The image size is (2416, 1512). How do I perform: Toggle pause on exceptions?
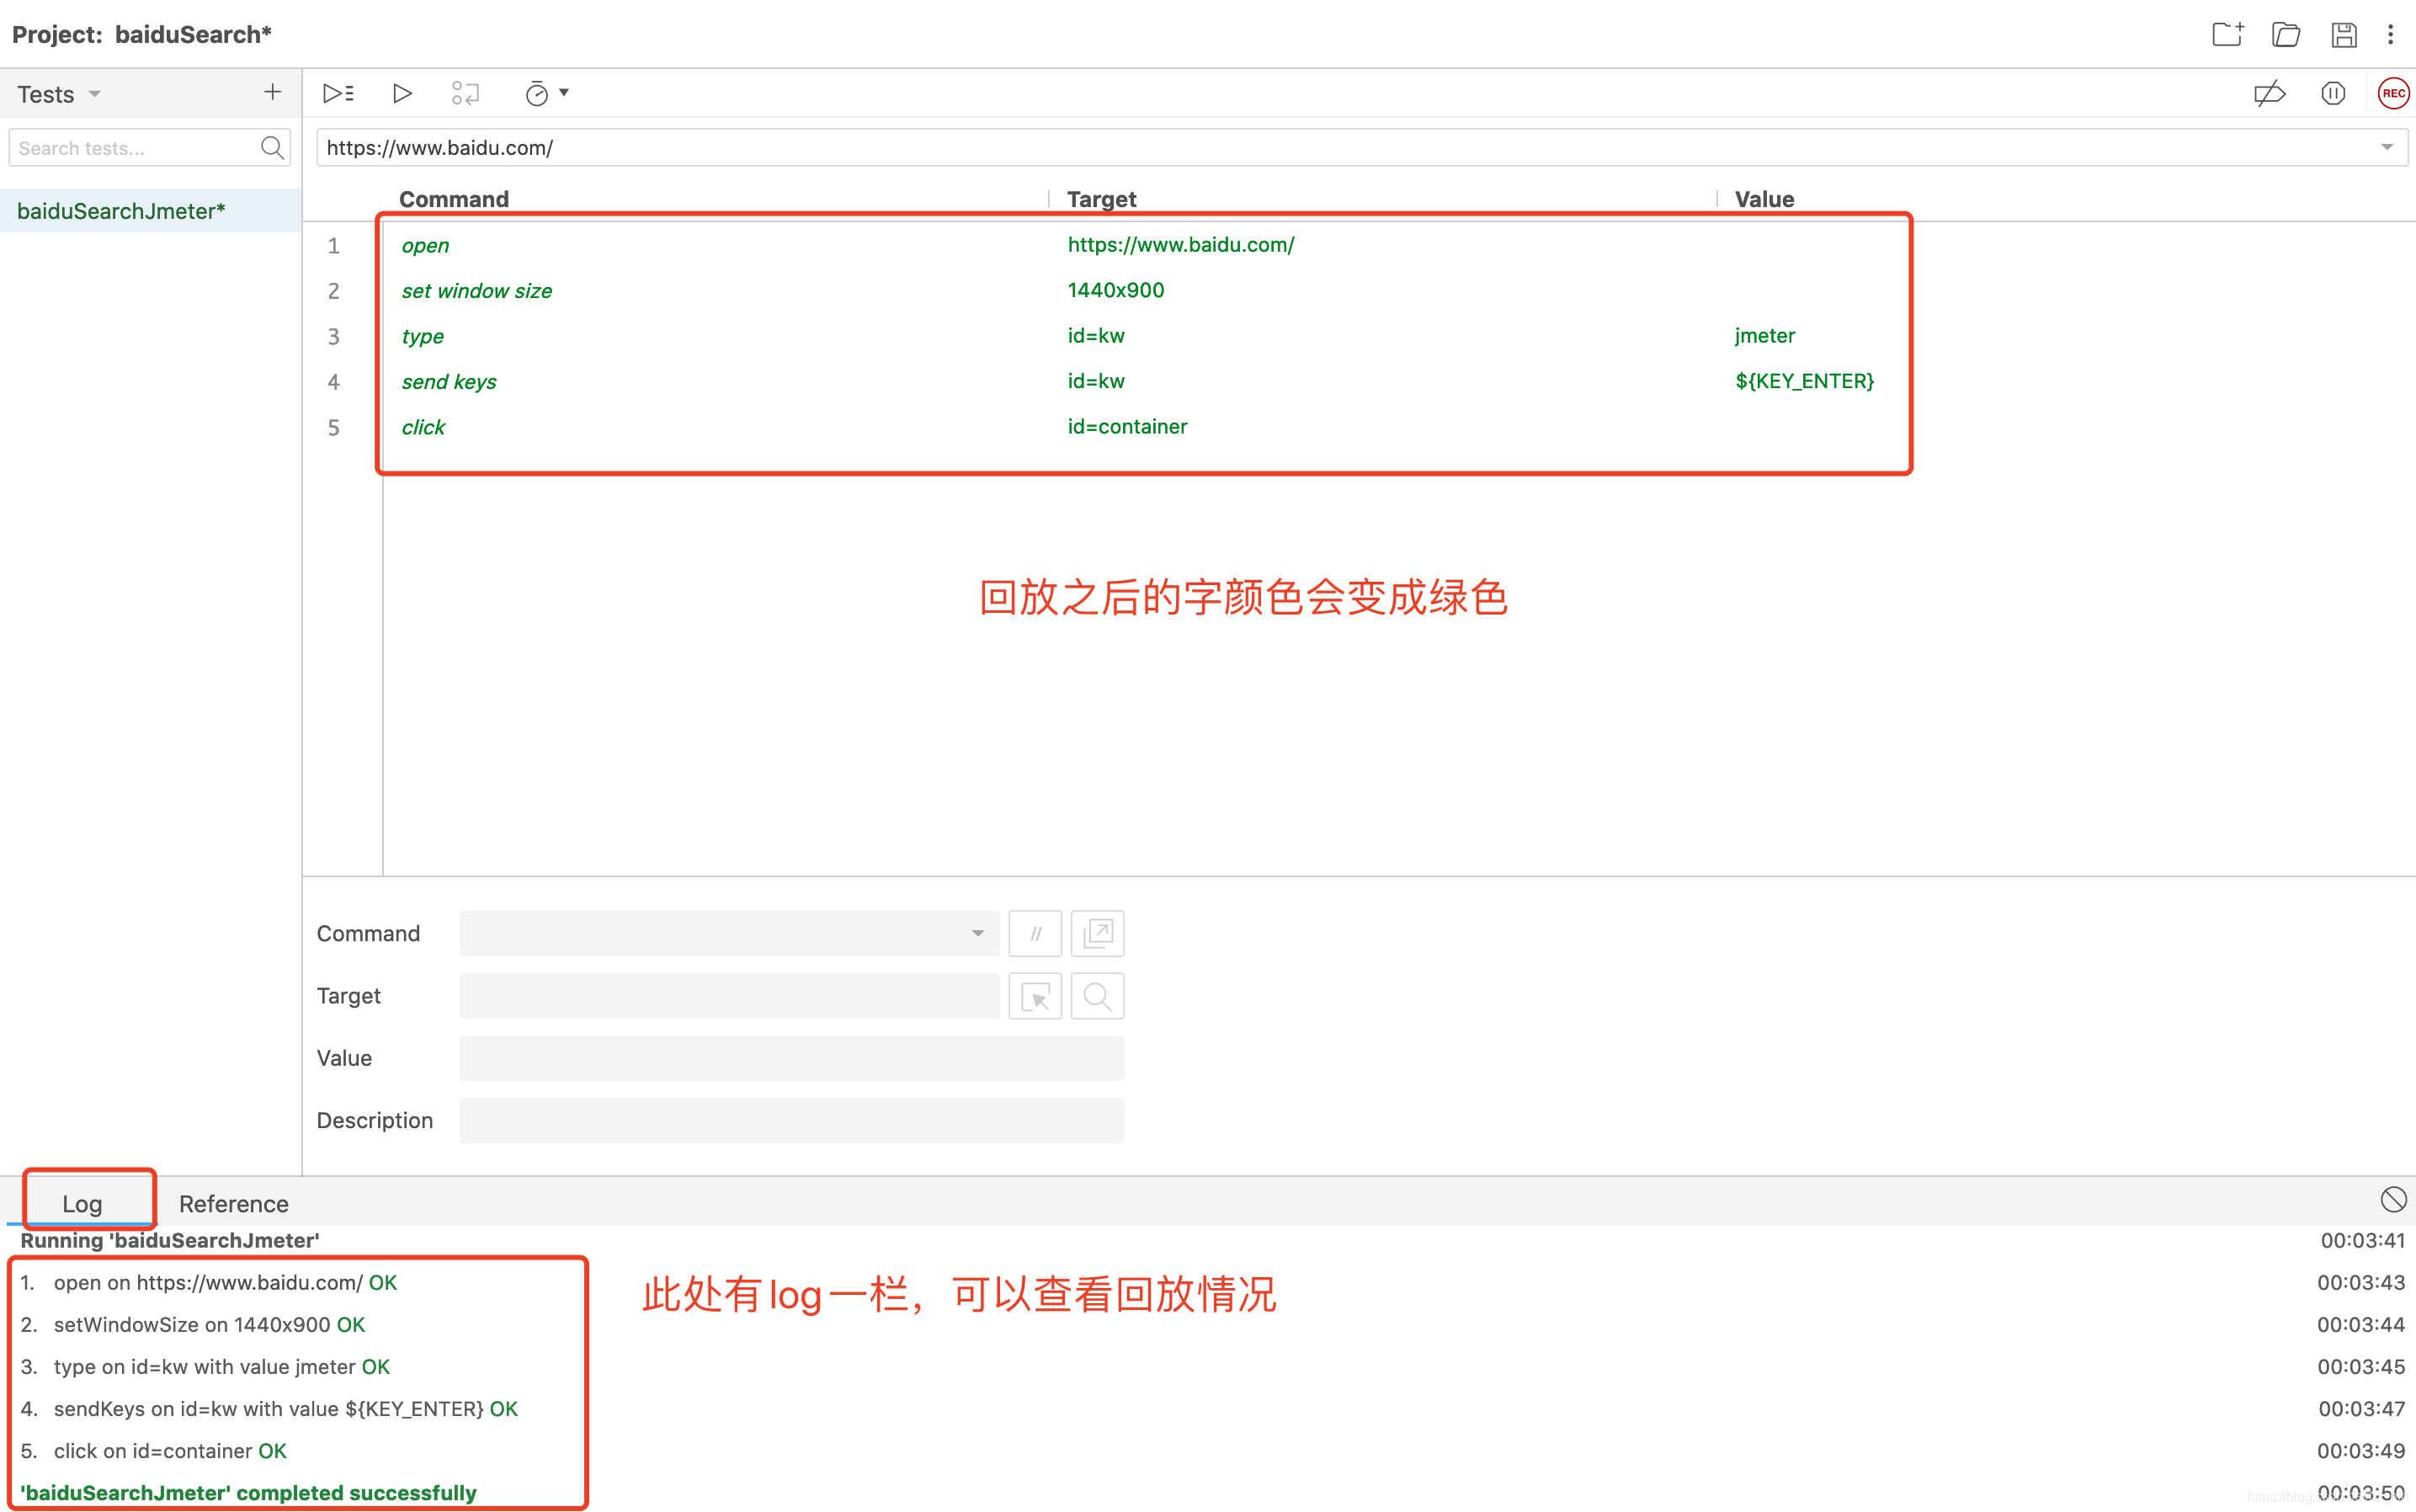point(2332,94)
